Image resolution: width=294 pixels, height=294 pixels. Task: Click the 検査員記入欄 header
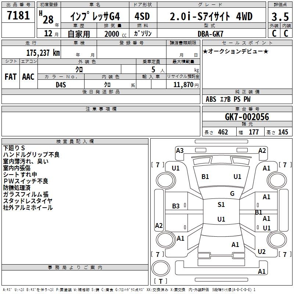[x=75, y=141]
